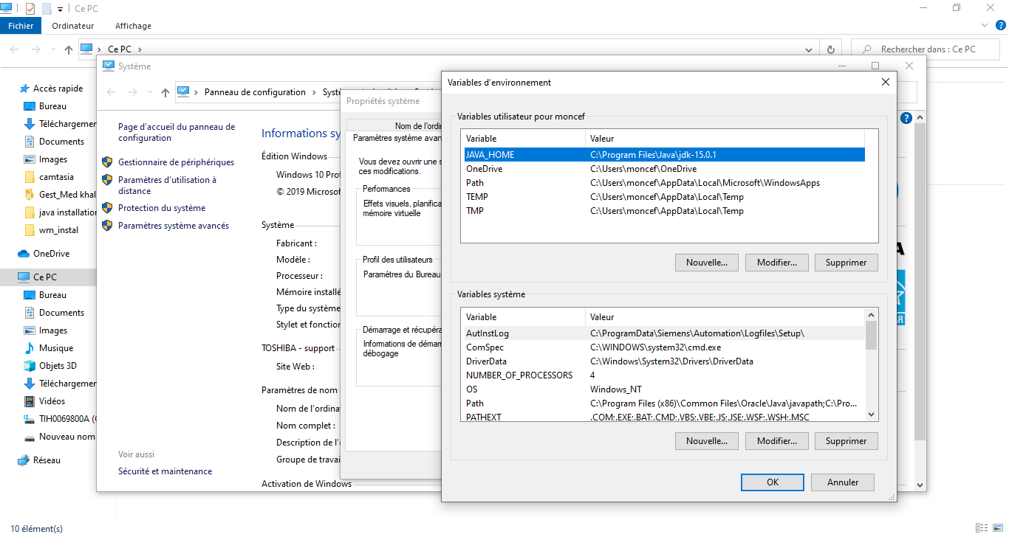Click Panneau de configuration in breadcrumb
Viewport: 1009px width, 537px height.
pyautogui.click(x=255, y=92)
